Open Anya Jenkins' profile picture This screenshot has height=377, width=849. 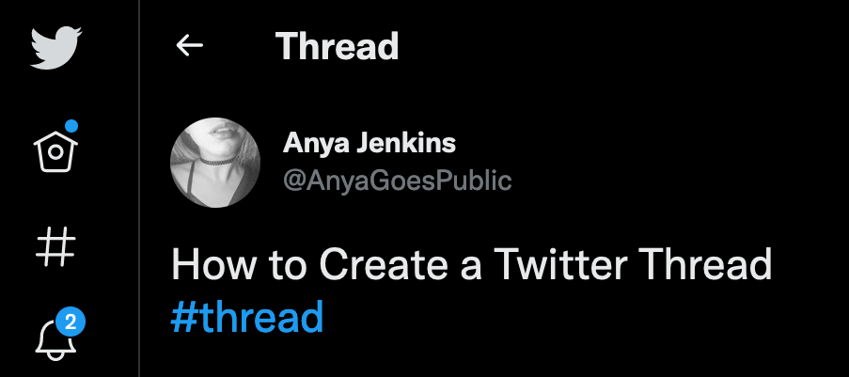coord(214,162)
